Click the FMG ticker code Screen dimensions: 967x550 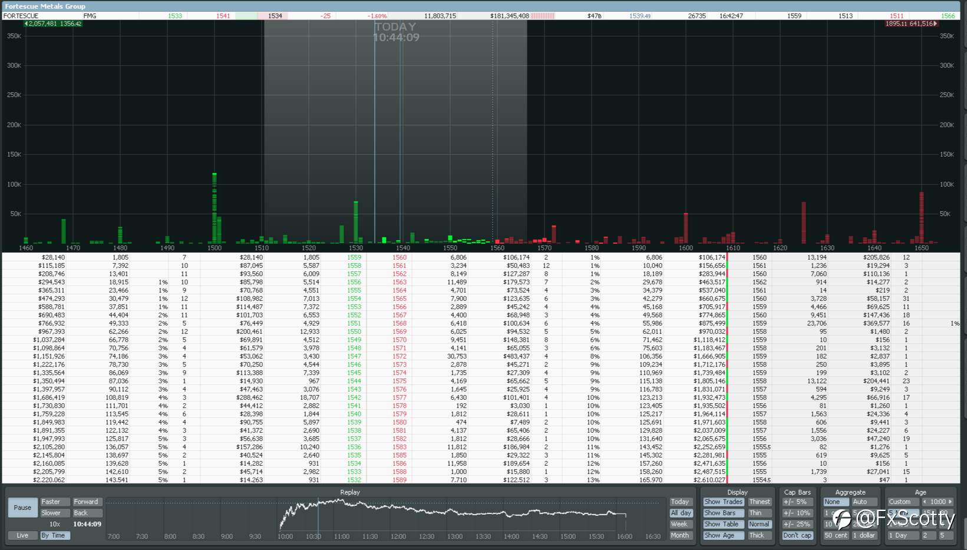pyautogui.click(x=90, y=16)
